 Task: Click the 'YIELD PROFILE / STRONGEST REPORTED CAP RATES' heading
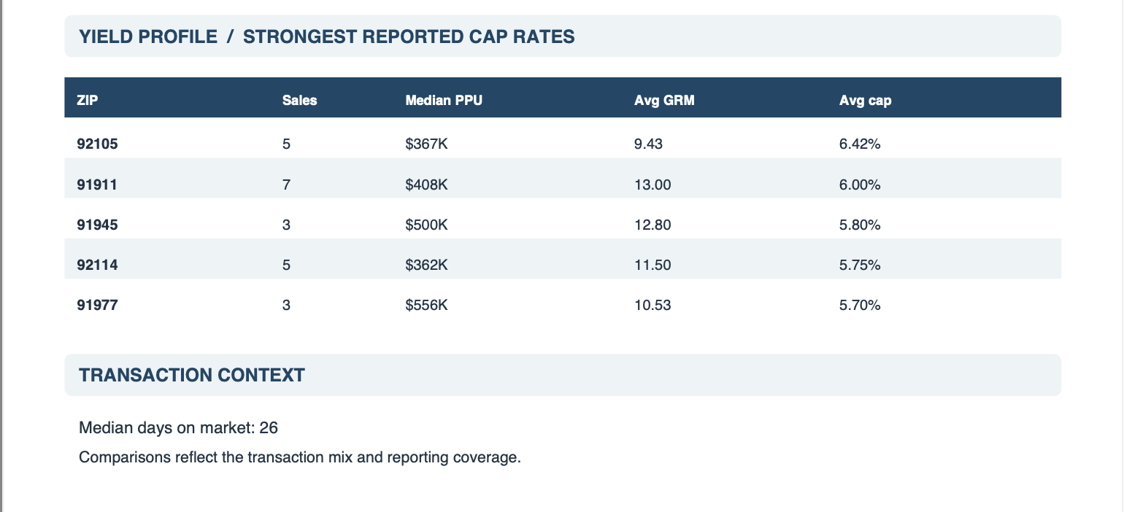point(327,36)
